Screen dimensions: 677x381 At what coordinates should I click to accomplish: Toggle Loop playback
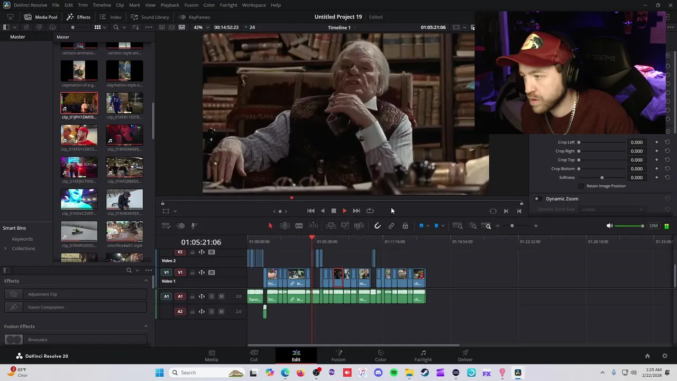(370, 211)
